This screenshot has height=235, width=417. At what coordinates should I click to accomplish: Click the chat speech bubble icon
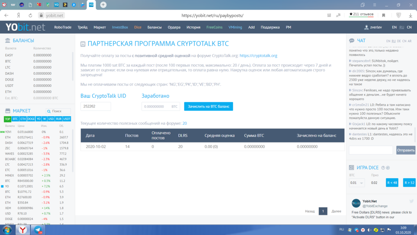[x=352, y=40]
